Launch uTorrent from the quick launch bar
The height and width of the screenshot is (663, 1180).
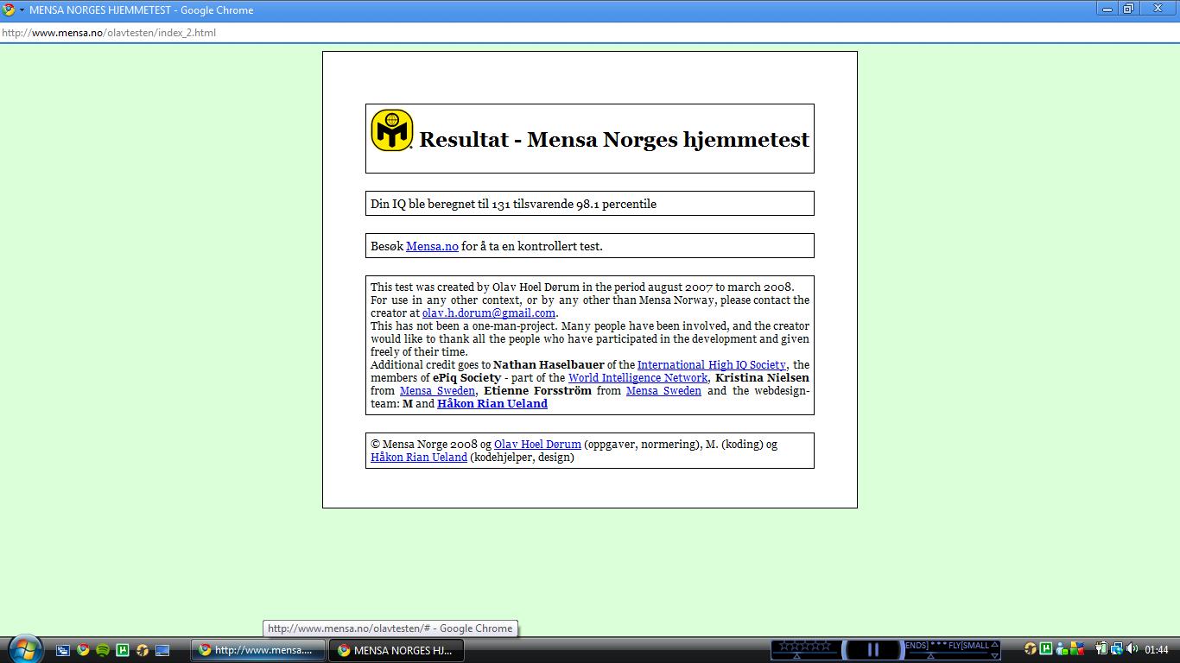[x=123, y=650]
